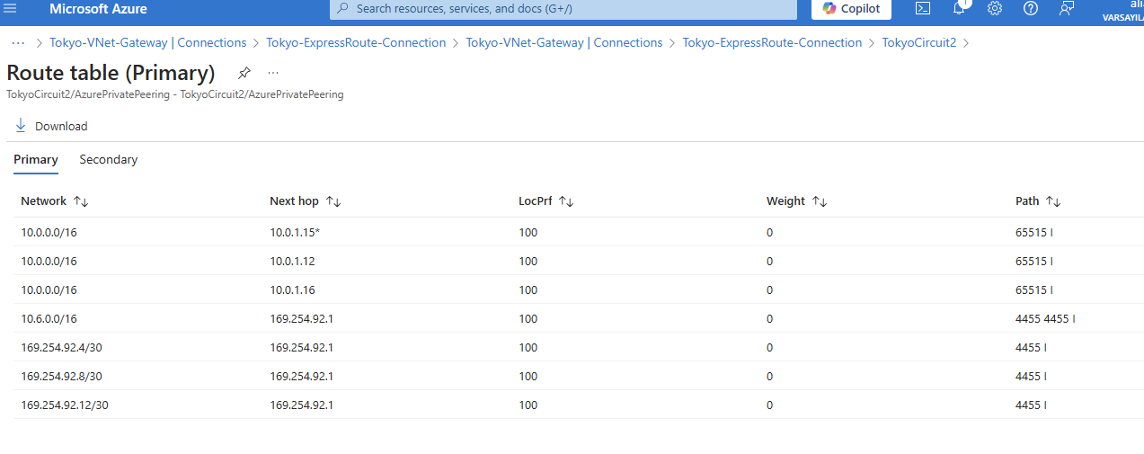Select path 4455 I in 169.254.92.12/30 row
The height and width of the screenshot is (454, 1144).
click(1031, 405)
